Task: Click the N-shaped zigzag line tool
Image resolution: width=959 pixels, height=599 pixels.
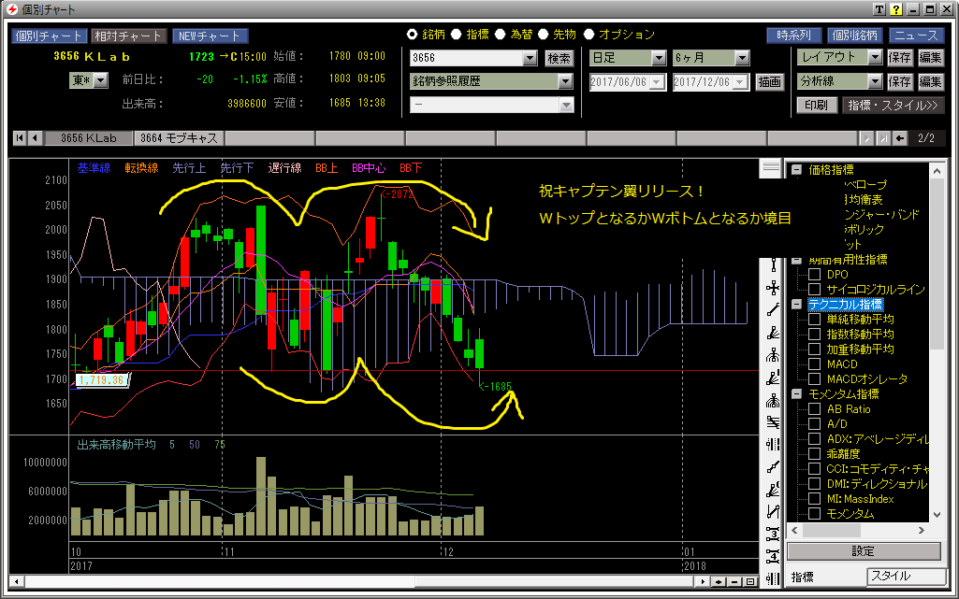Action: click(x=773, y=511)
